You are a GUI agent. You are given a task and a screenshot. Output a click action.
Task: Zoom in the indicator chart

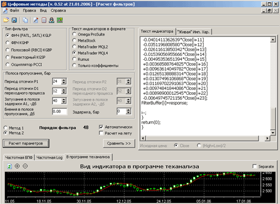point(17,166)
